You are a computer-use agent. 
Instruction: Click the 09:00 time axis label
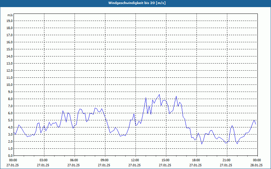(105, 160)
